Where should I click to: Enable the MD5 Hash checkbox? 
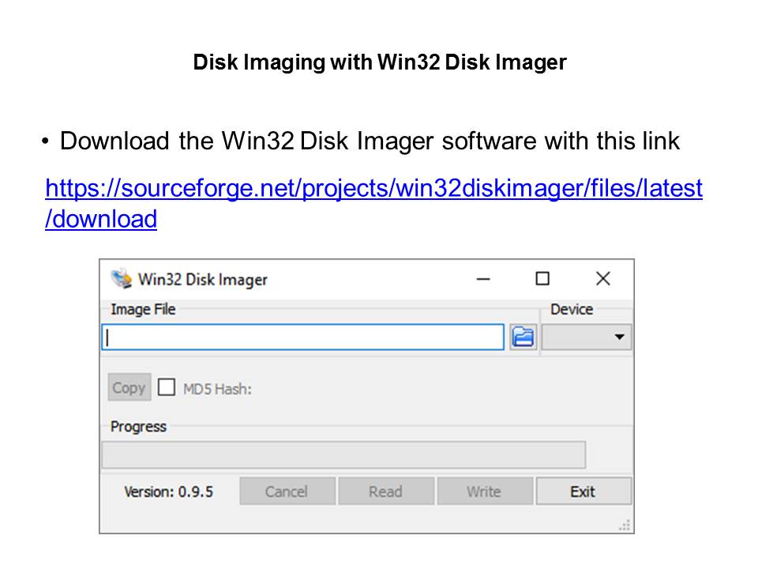pos(167,388)
